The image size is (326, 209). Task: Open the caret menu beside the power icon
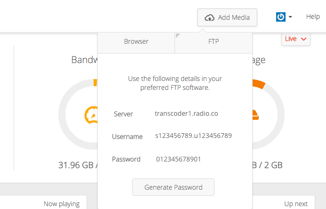point(290,17)
